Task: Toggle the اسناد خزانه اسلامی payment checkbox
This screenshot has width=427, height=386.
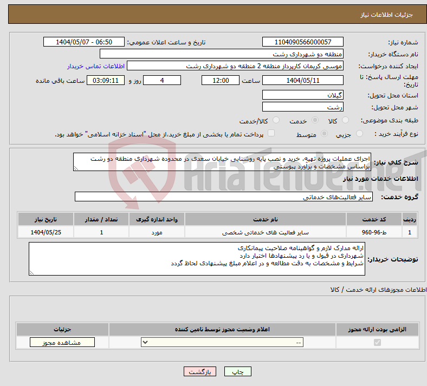Action: coord(271,133)
